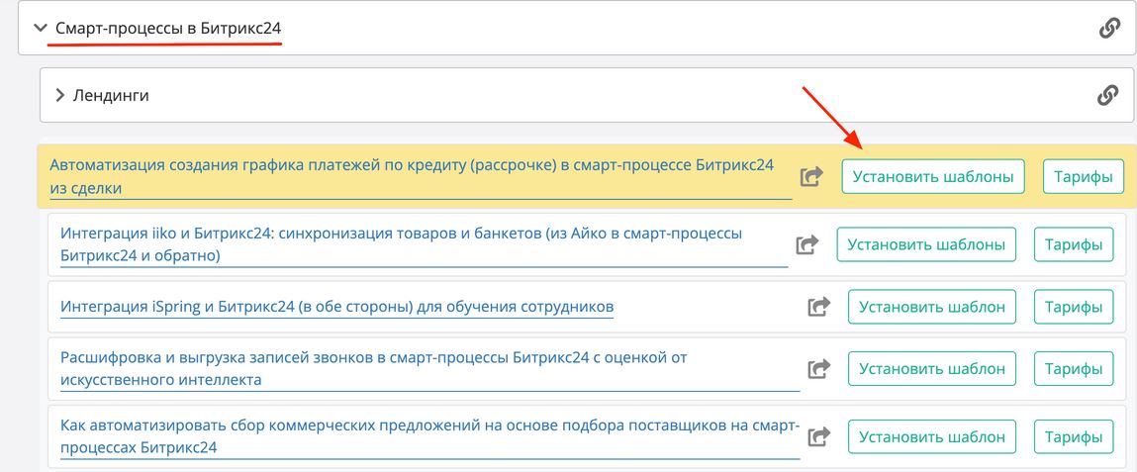The height and width of the screenshot is (472, 1137).
Task: Click share icon for iiko integration row
Action: 806,244
